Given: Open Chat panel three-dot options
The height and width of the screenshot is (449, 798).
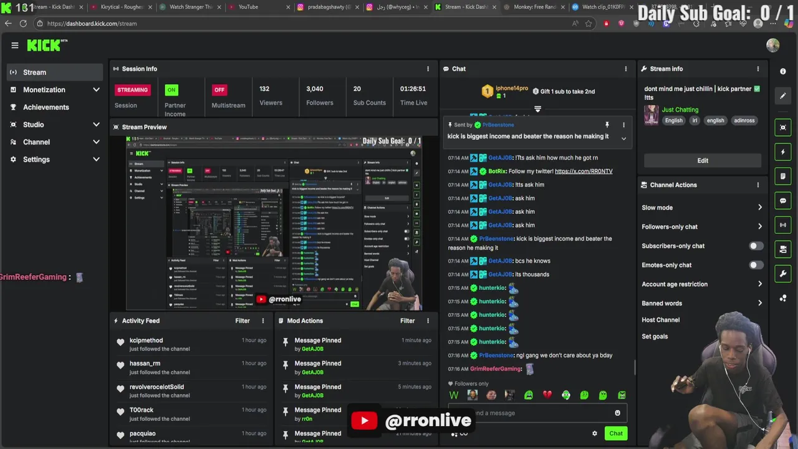Looking at the screenshot, I should point(626,69).
